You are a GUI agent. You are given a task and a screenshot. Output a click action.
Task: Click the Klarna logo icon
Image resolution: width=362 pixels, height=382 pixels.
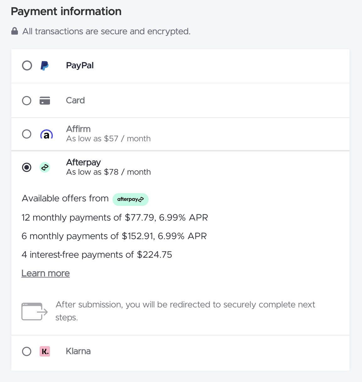[x=45, y=351]
